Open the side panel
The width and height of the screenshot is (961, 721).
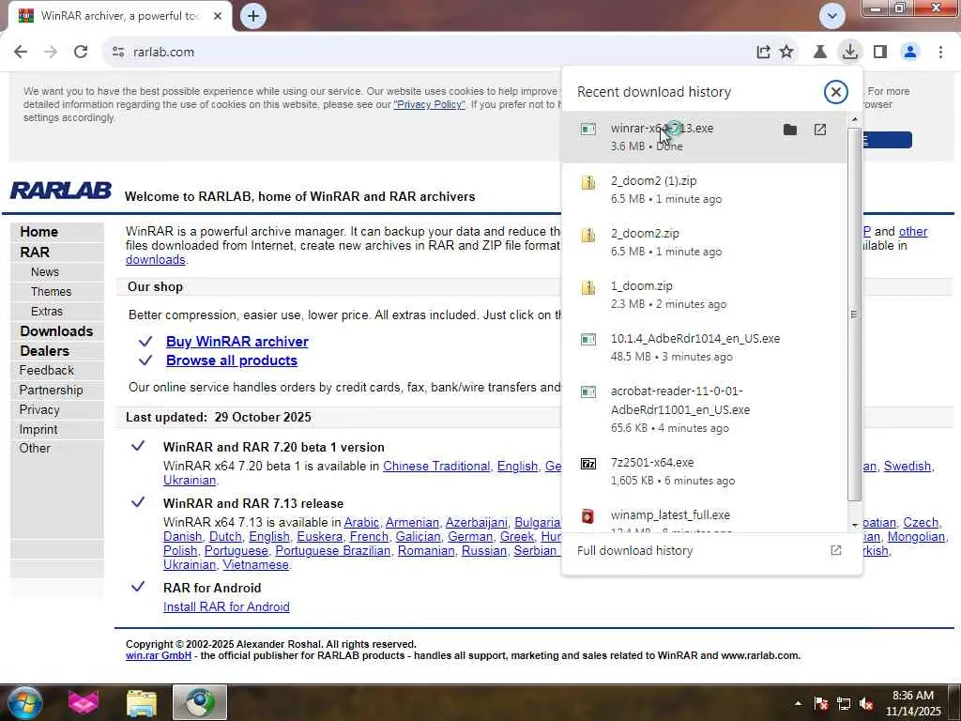point(880,53)
